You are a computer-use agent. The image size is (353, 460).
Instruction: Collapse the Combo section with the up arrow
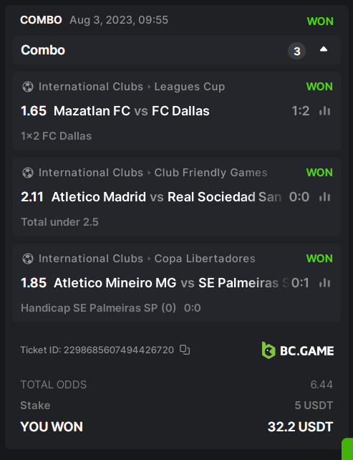point(324,49)
